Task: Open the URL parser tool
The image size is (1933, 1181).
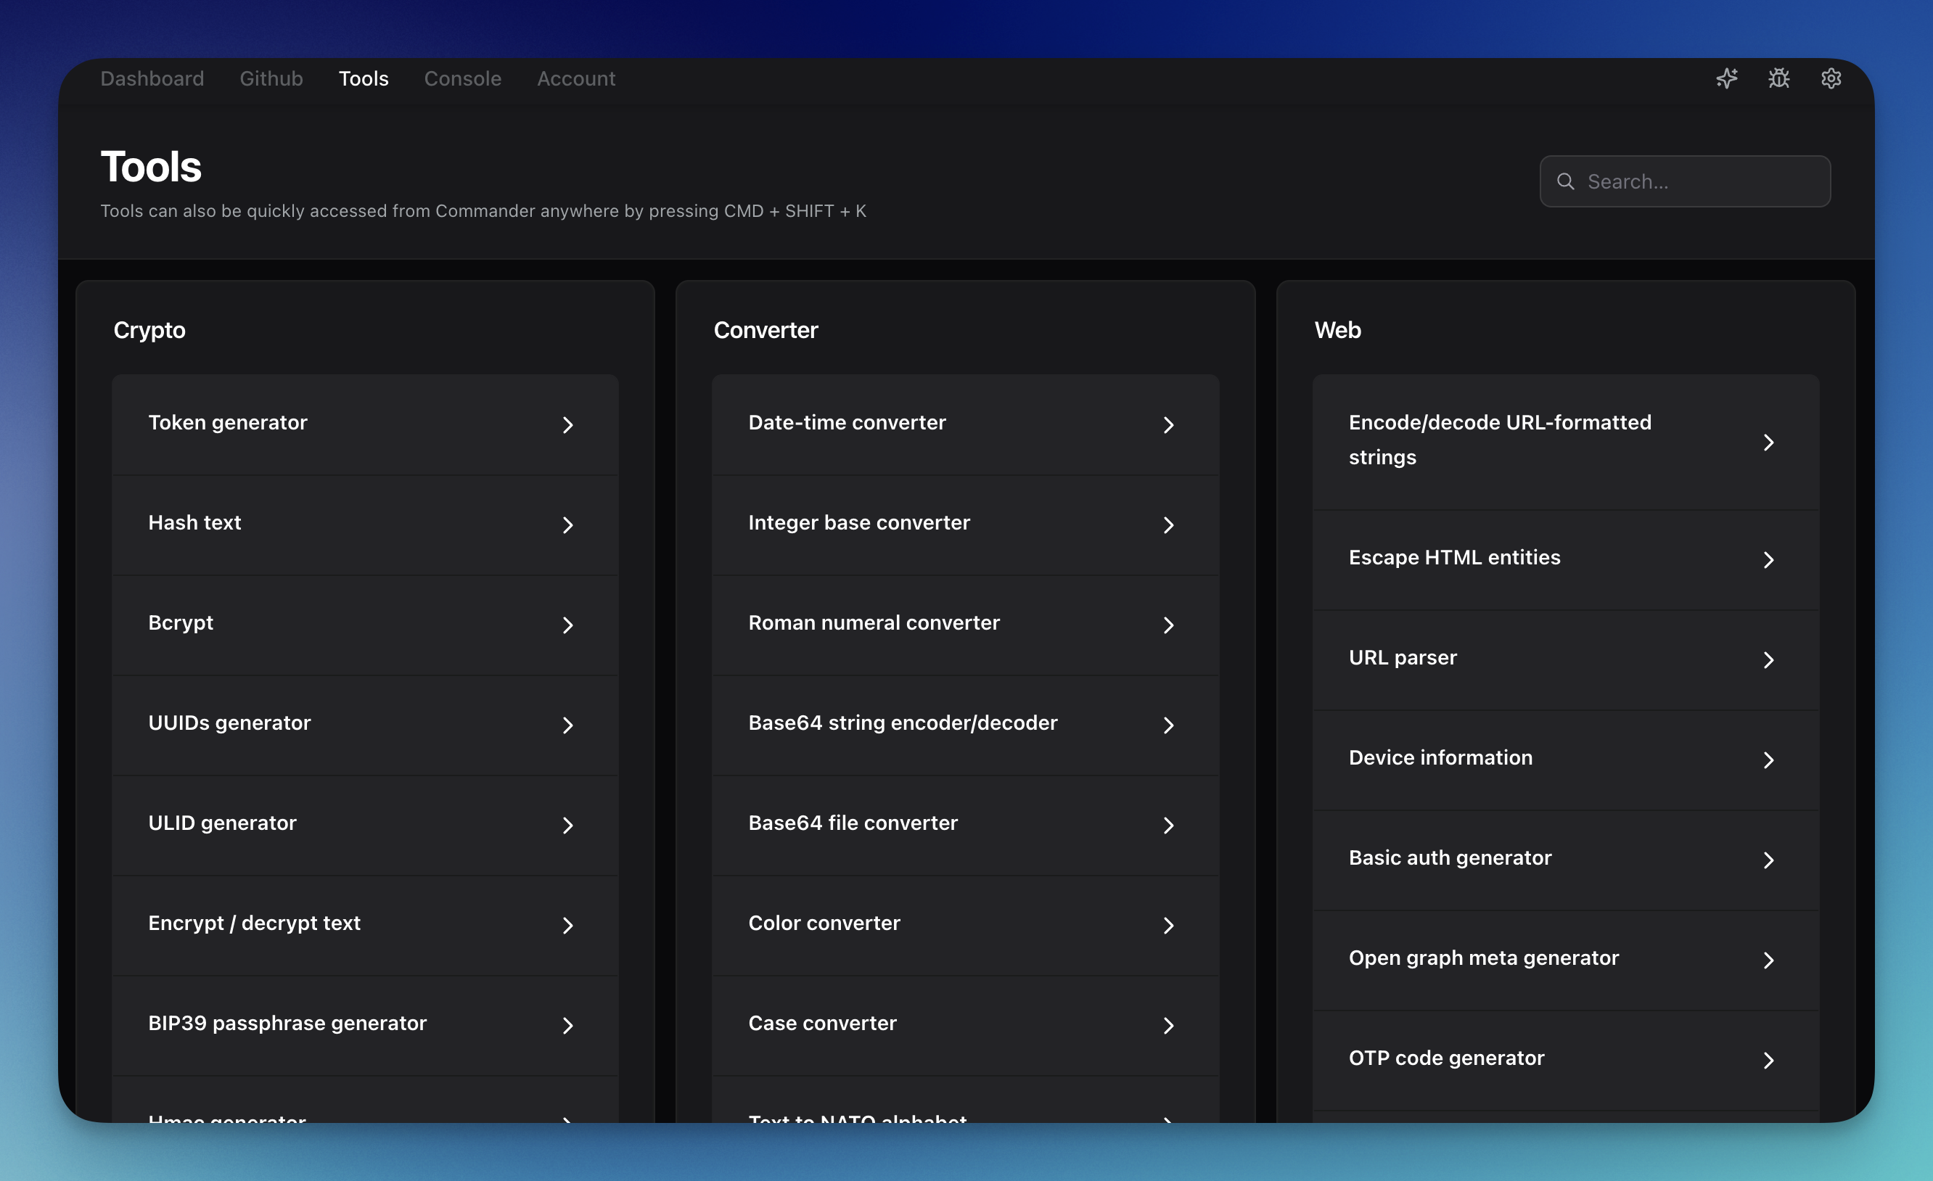Action: pos(1566,659)
